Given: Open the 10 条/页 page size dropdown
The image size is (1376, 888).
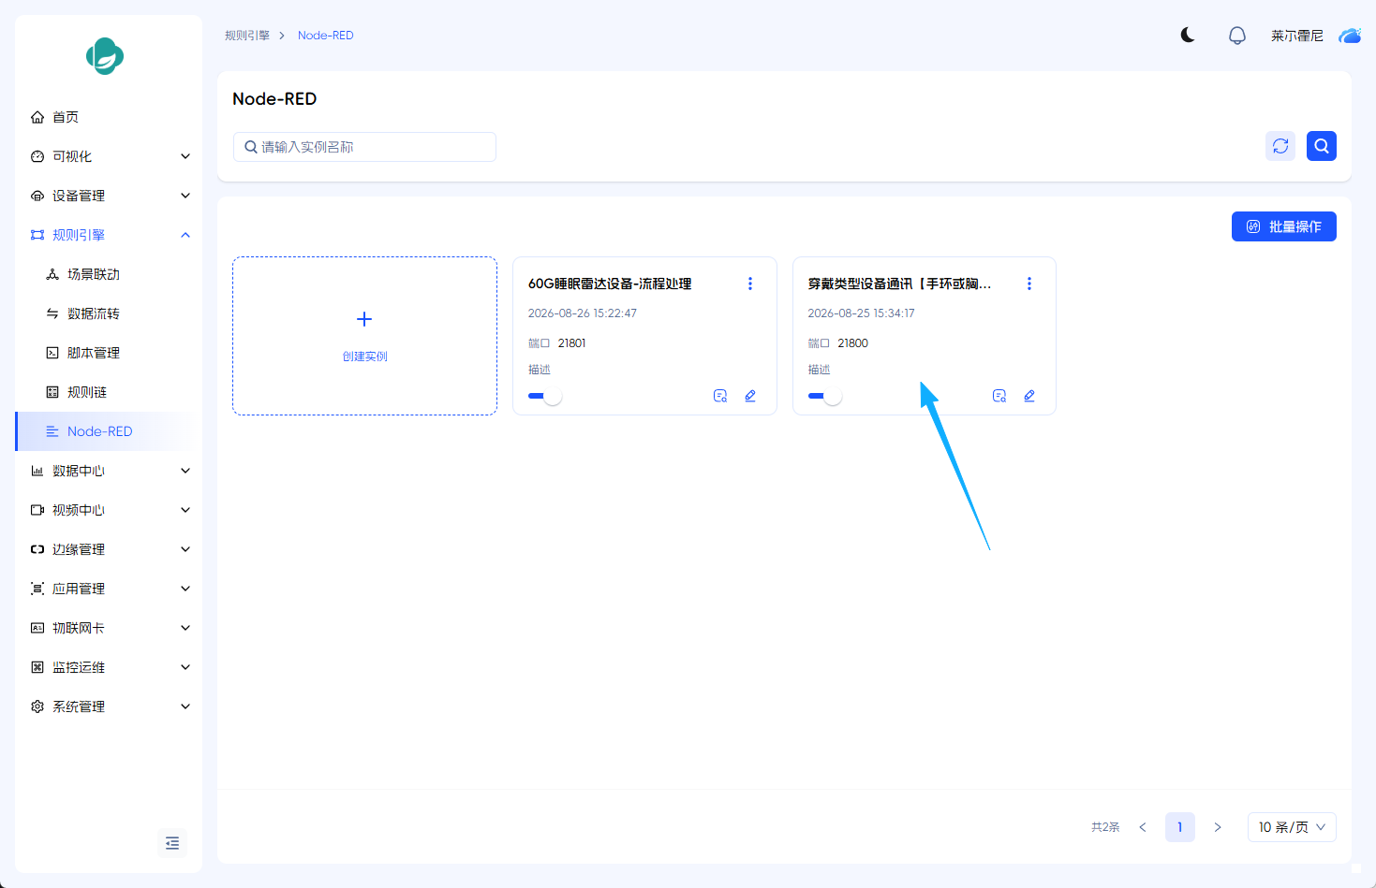Looking at the screenshot, I should point(1292,827).
